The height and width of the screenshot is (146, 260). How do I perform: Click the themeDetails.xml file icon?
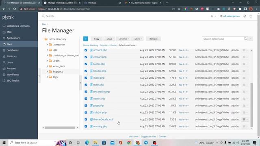click(x=91, y=119)
